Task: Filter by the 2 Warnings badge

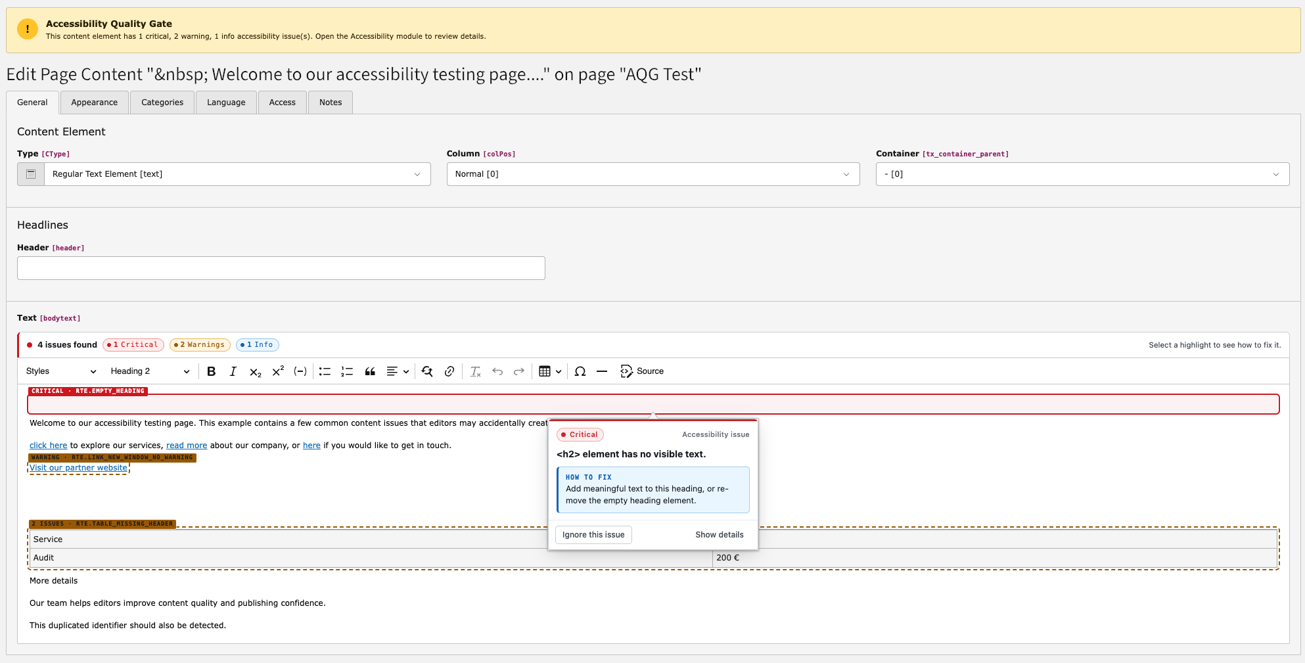Action: coord(200,345)
